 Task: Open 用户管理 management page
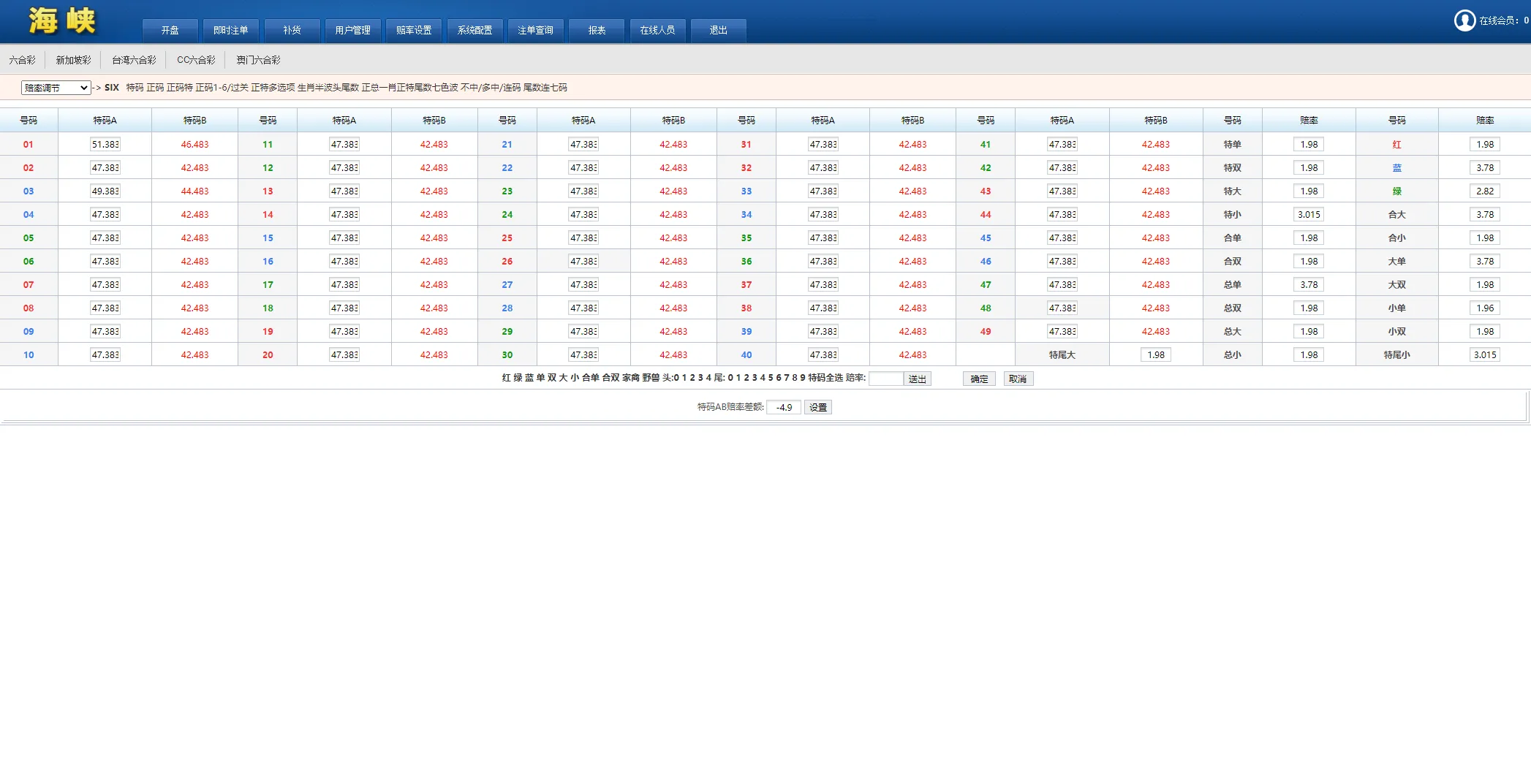pyautogui.click(x=353, y=30)
